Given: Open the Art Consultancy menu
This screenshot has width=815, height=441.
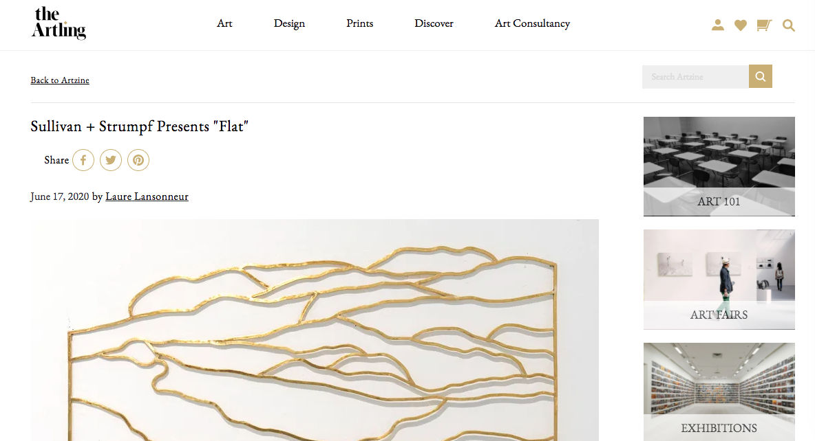Looking at the screenshot, I should pos(532,23).
